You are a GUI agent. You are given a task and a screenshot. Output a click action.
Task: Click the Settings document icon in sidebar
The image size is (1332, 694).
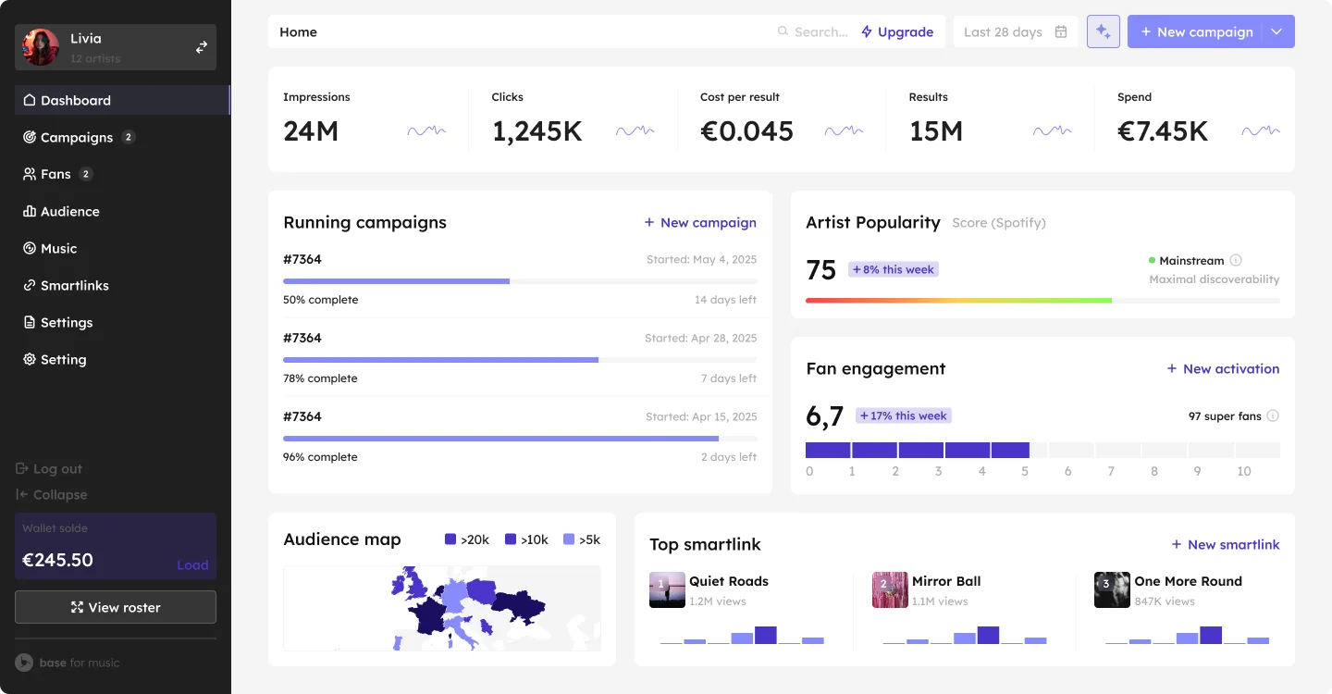tap(30, 322)
